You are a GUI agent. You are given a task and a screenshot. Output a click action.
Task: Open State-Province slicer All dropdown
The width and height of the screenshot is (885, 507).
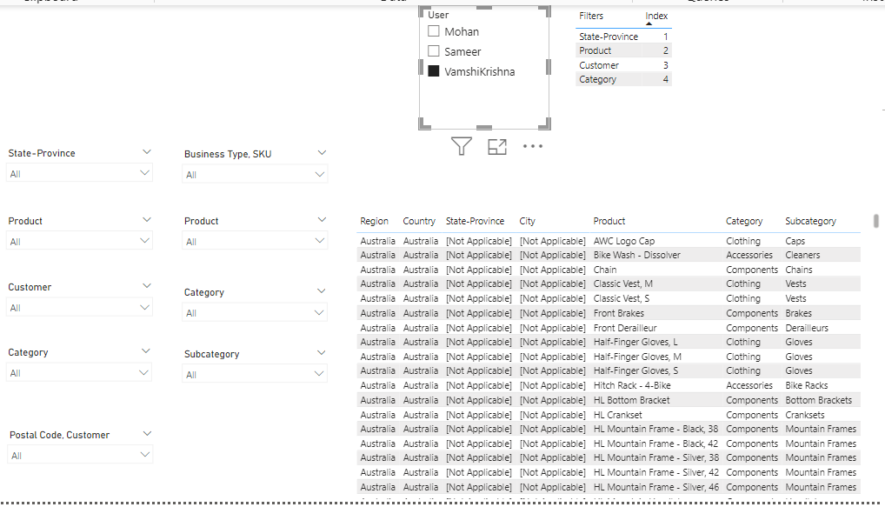pyautogui.click(x=79, y=173)
